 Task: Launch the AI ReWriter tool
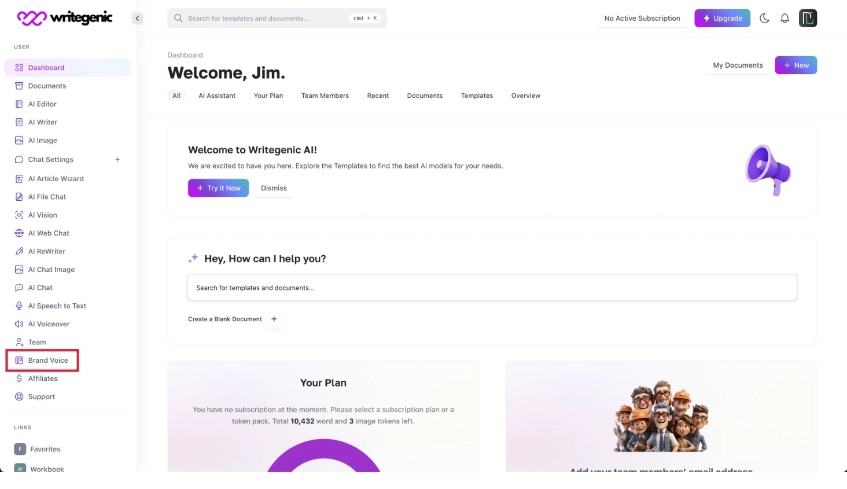[47, 252]
